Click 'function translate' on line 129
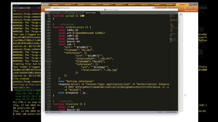 65,104
